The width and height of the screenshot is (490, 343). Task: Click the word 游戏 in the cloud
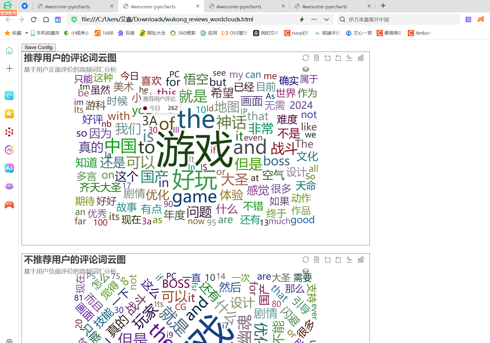(194, 150)
